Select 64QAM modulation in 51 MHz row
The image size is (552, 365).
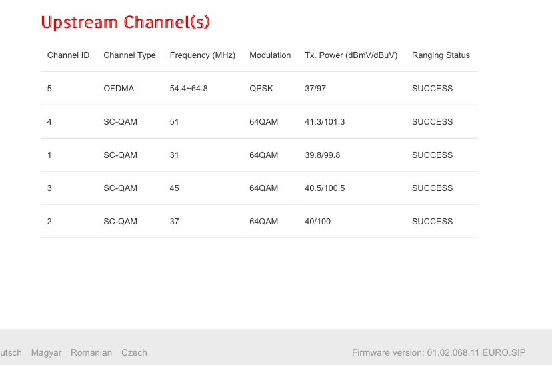[x=264, y=122]
